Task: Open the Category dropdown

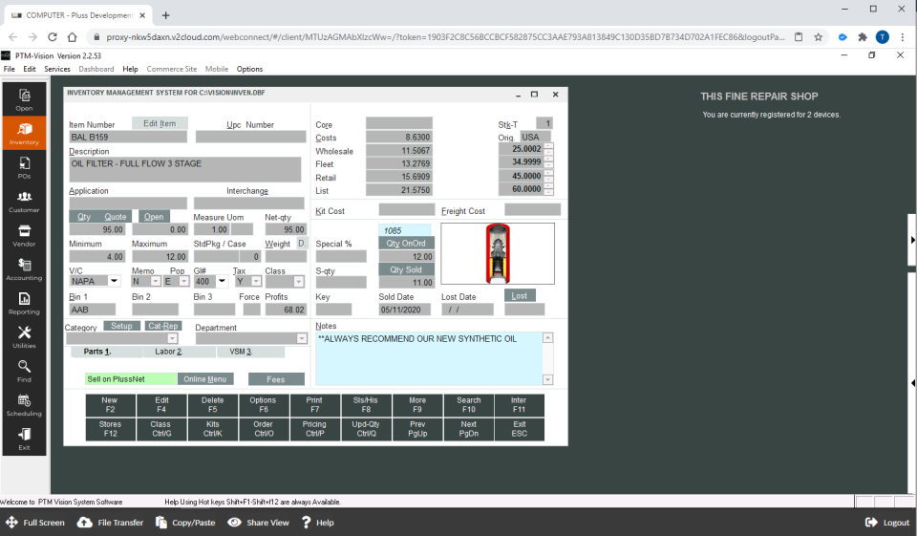Action: (172, 338)
